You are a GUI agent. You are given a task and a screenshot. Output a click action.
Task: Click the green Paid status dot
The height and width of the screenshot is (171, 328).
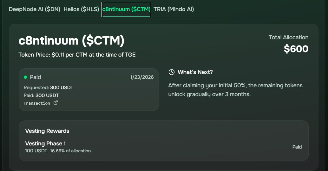[25, 77]
